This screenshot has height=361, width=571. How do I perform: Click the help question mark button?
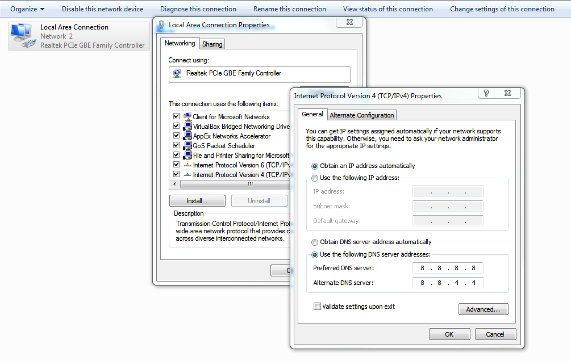[486, 94]
